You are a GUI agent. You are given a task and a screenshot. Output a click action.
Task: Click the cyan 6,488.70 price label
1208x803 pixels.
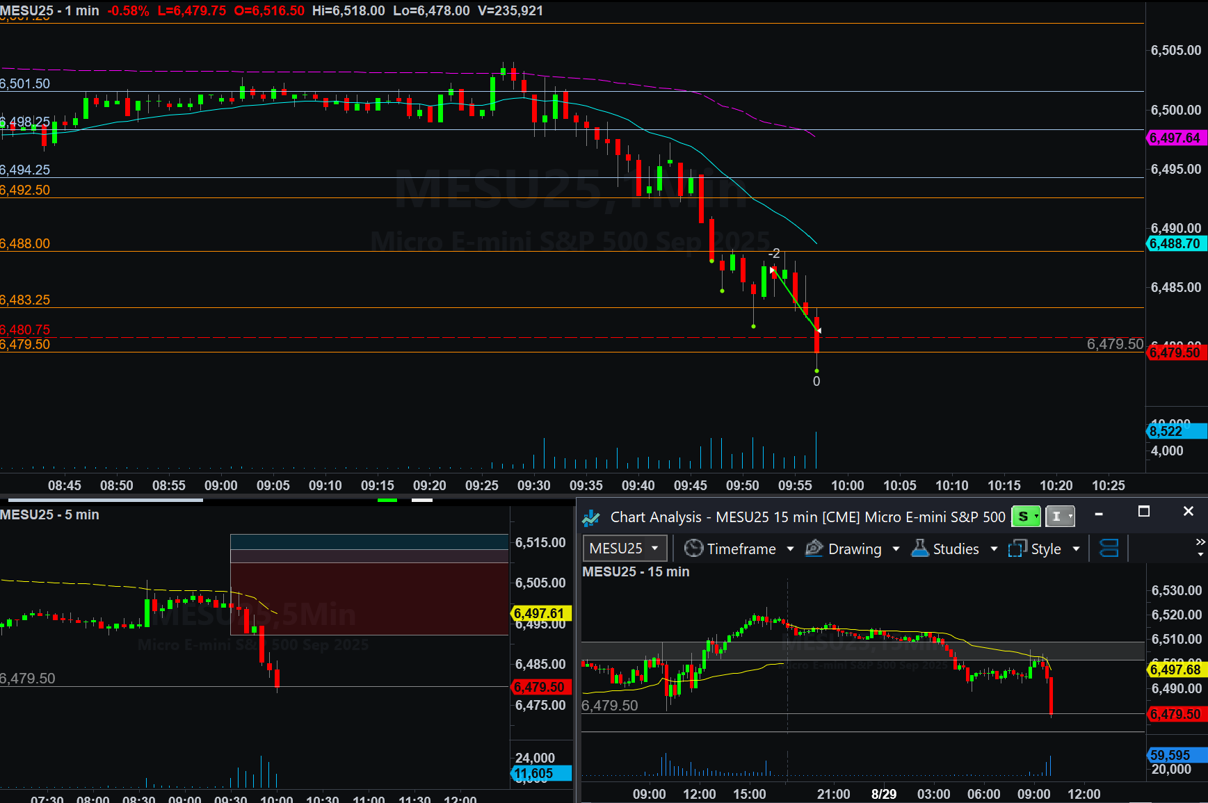click(x=1176, y=244)
